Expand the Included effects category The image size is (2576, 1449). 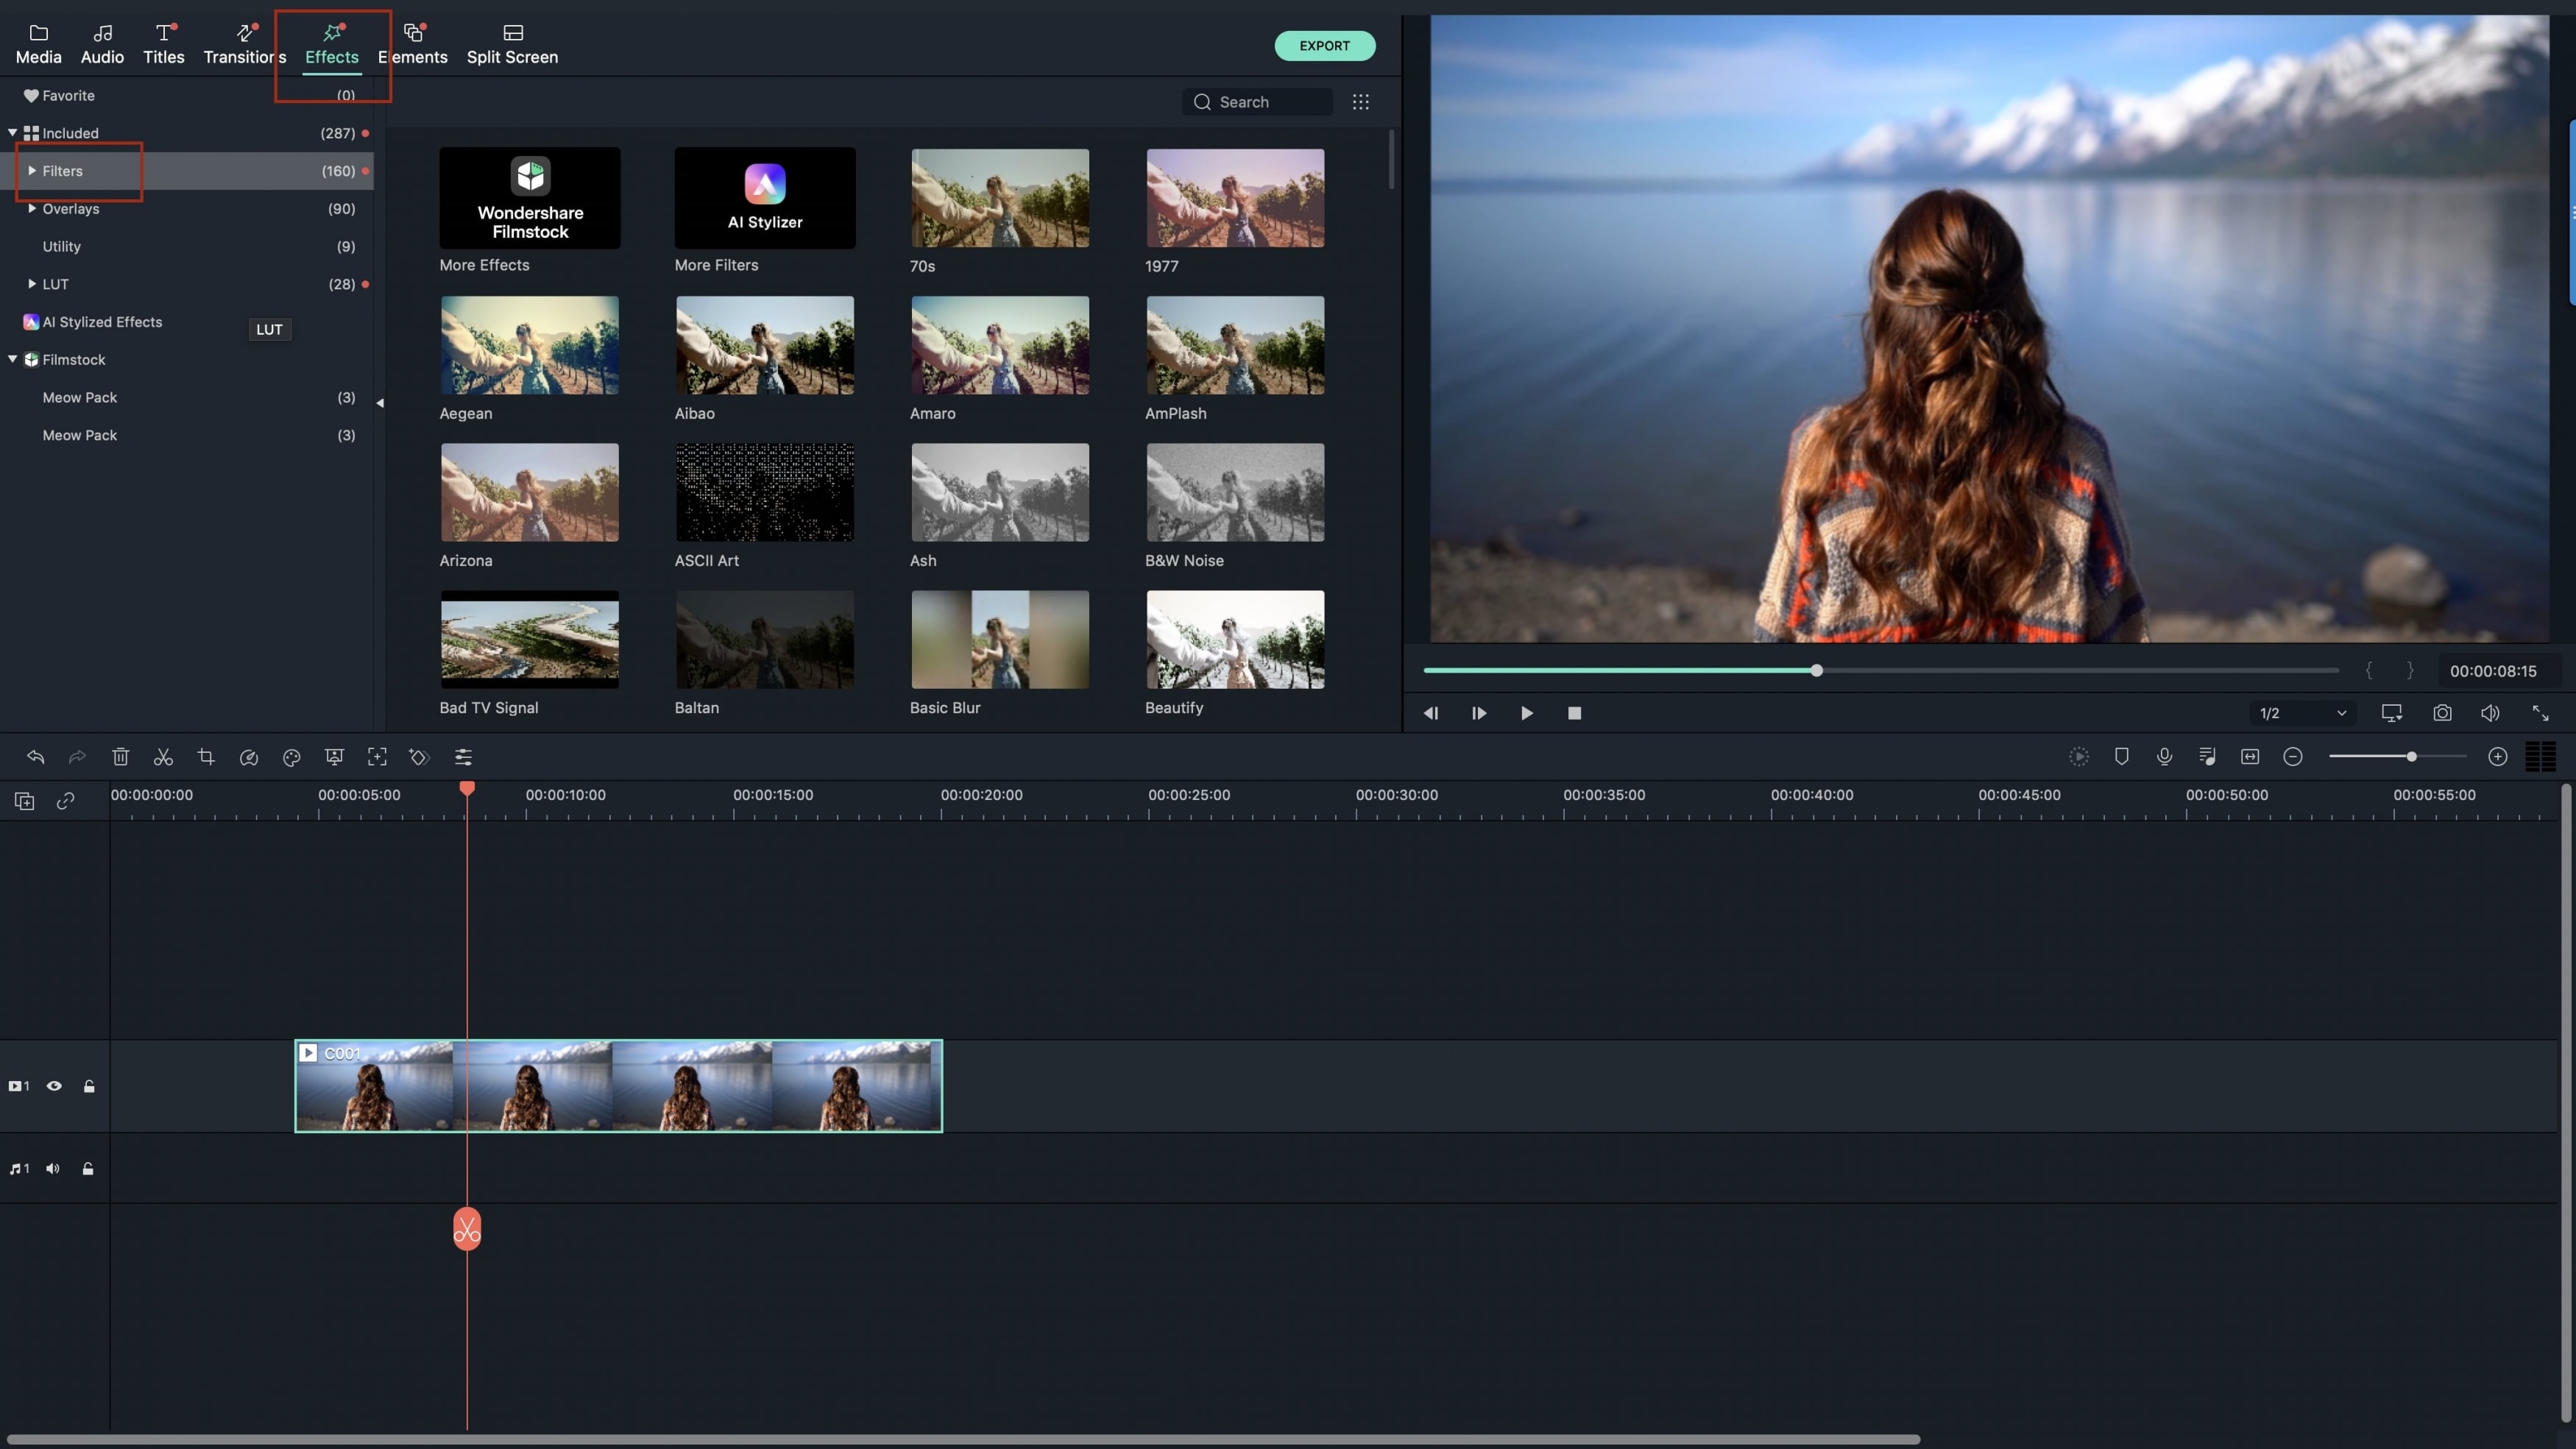[x=13, y=132]
